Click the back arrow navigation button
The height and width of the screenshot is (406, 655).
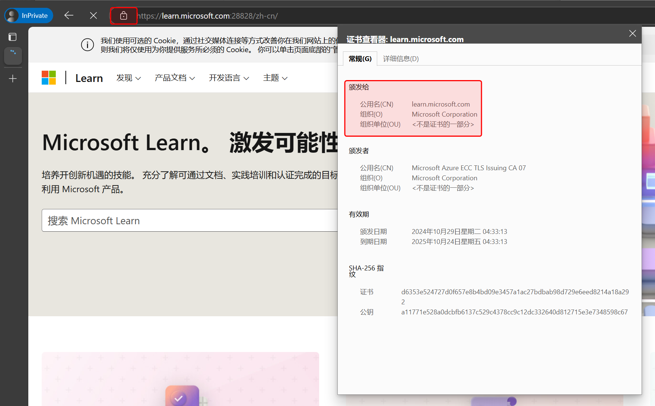[x=69, y=15]
